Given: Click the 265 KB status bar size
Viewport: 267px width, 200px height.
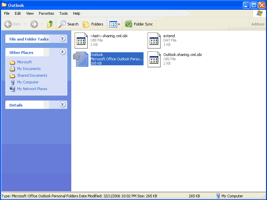Looking at the screenshot, I should point(194,196).
